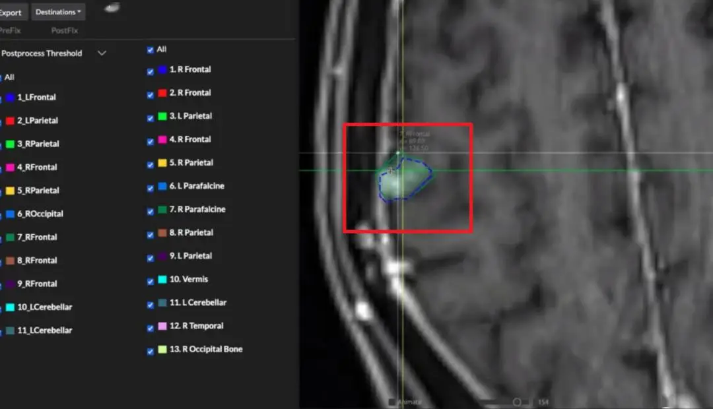The width and height of the screenshot is (713, 409).
Task: Click pink swatch of 12. R Temporal
Action: pos(162,326)
